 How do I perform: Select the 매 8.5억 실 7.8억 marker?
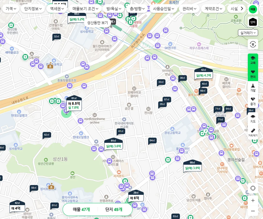[74, 104]
